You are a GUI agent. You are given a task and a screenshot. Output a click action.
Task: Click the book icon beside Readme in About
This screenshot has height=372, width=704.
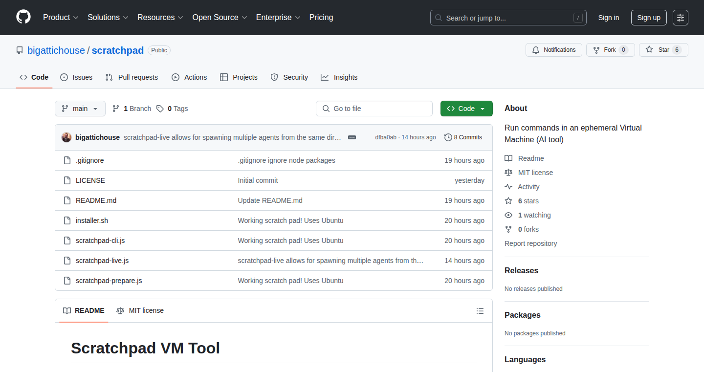(x=508, y=158)
